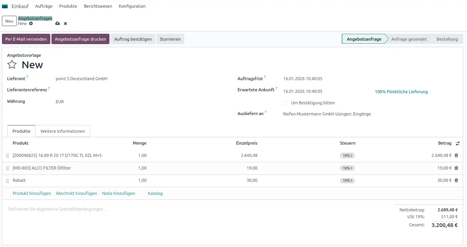Delete the 16.00 R 20 tire line

pos(456,155)
